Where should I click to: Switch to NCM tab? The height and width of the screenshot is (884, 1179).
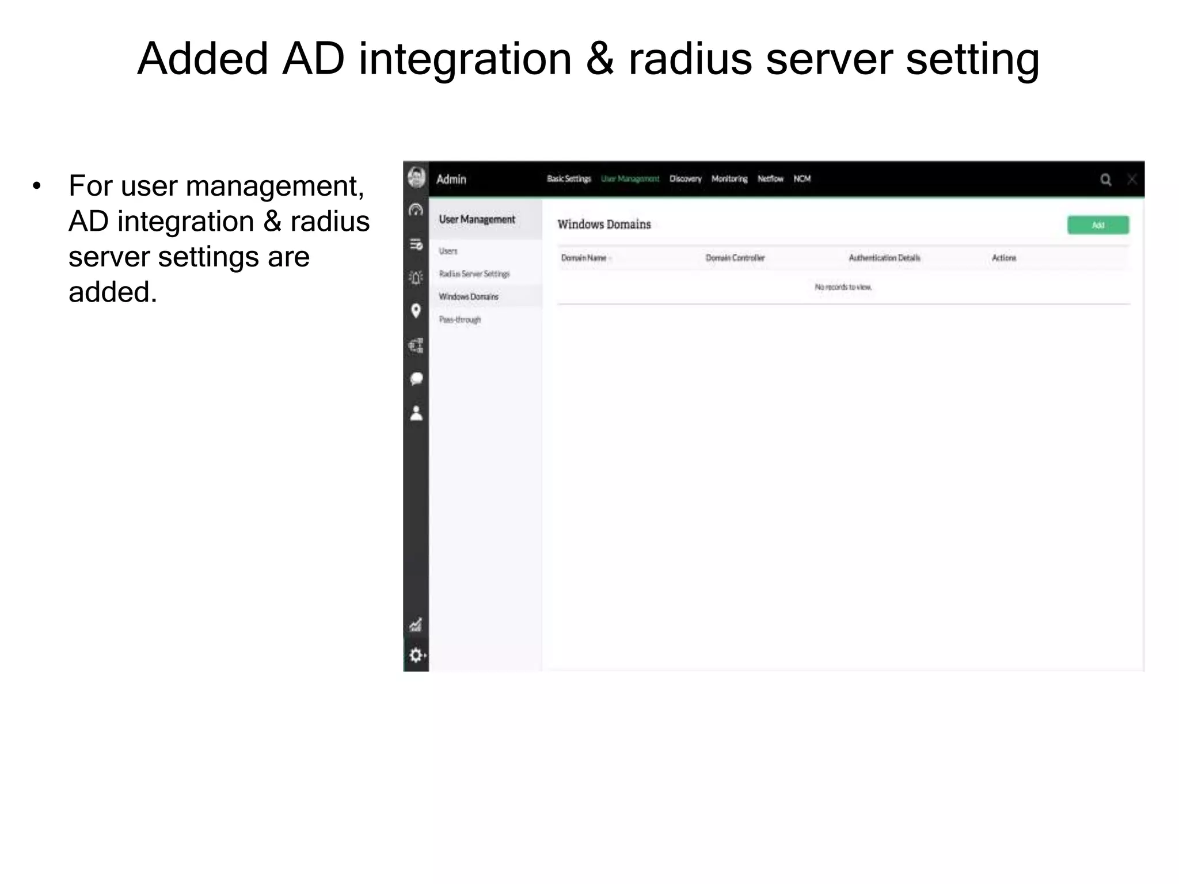(x=802, y=179)
